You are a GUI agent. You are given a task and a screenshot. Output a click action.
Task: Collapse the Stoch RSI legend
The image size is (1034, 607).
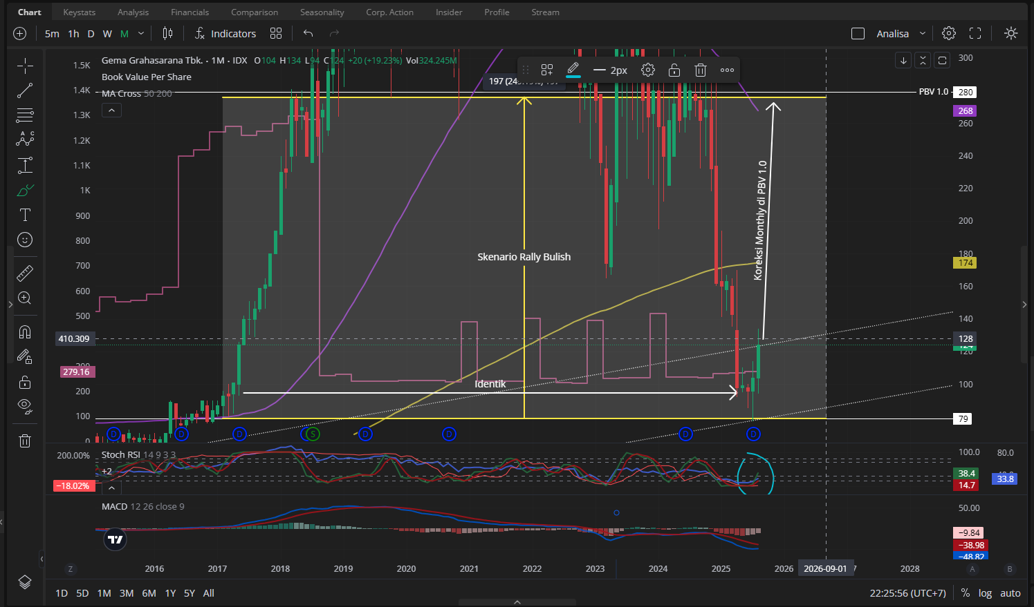coord(111,488)
